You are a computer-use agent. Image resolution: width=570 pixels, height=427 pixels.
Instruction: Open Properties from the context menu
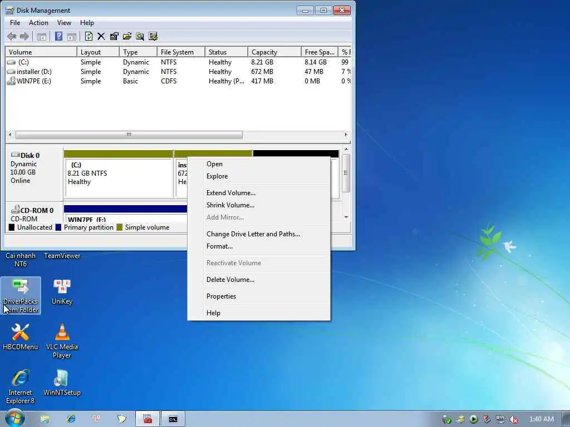tap(259, 296)
